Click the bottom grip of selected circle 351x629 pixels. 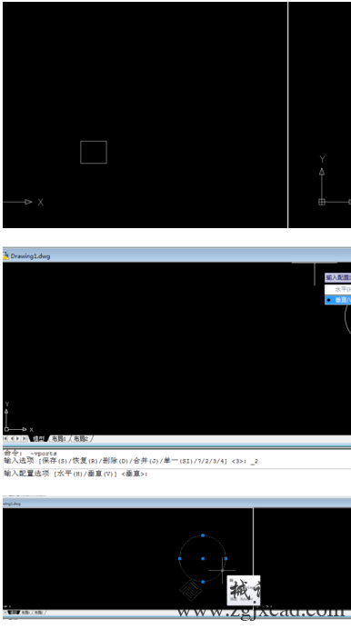203,582
